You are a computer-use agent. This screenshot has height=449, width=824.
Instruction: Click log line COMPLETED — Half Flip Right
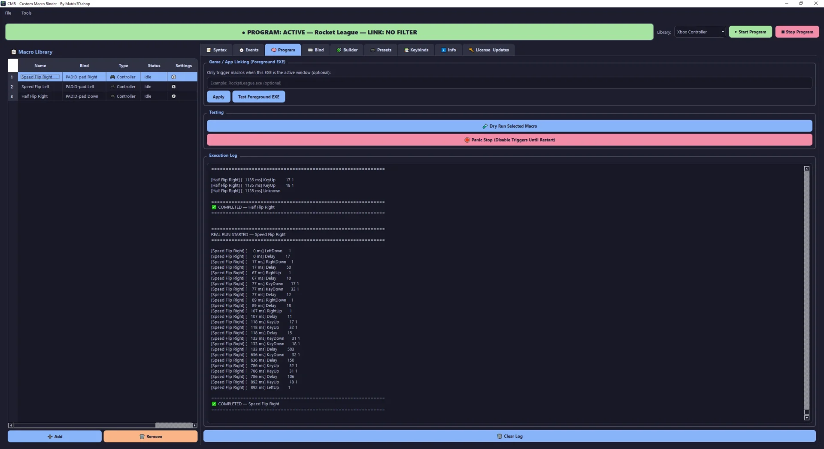(243, 207)
